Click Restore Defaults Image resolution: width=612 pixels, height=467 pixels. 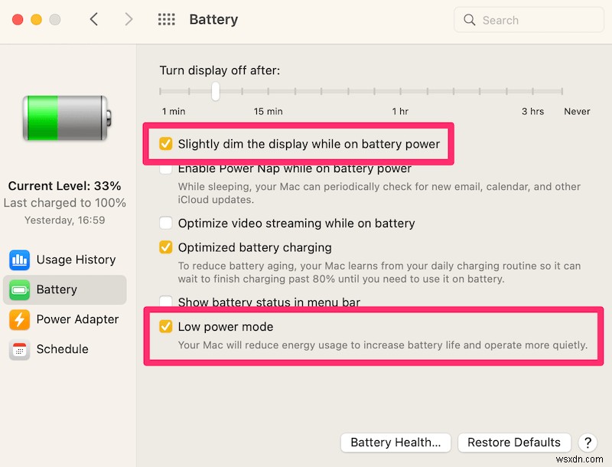(514, 443)
